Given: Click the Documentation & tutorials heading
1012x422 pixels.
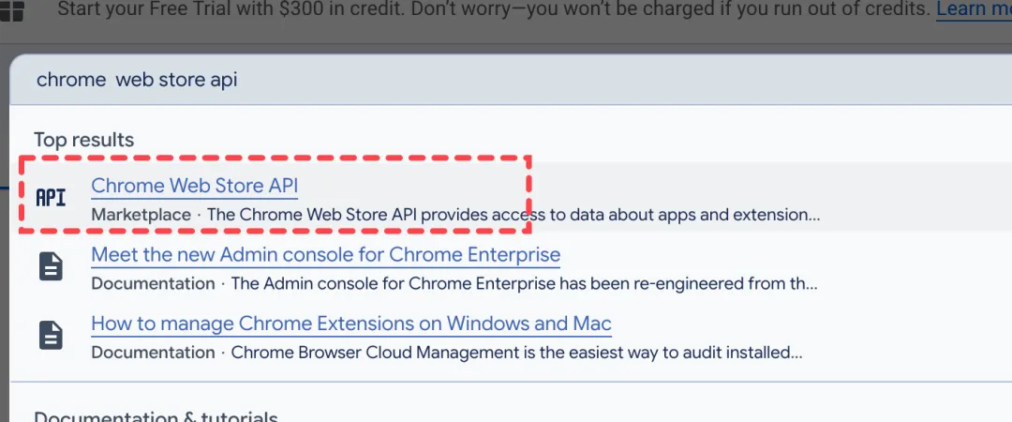Looking at the screenshot, I should pyautogui.click(x=156, y=415).
